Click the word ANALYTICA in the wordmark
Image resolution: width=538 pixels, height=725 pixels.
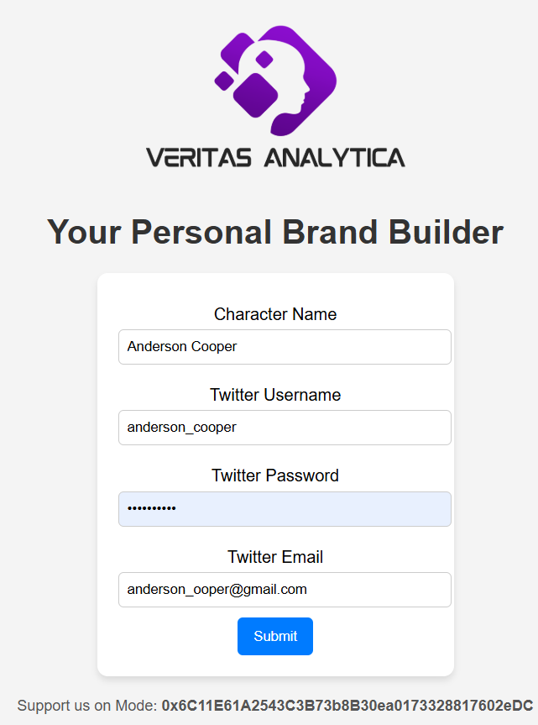coord(335,158)
